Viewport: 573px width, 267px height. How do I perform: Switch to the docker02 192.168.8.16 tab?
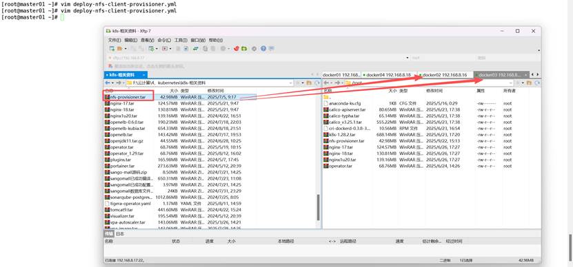point(445,75)
